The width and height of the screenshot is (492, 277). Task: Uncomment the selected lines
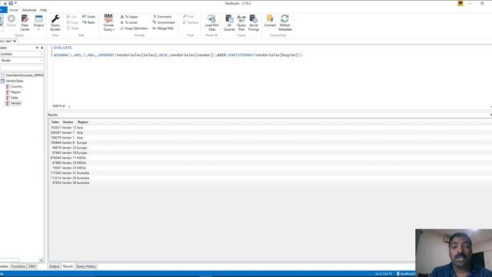pos(164,22)
